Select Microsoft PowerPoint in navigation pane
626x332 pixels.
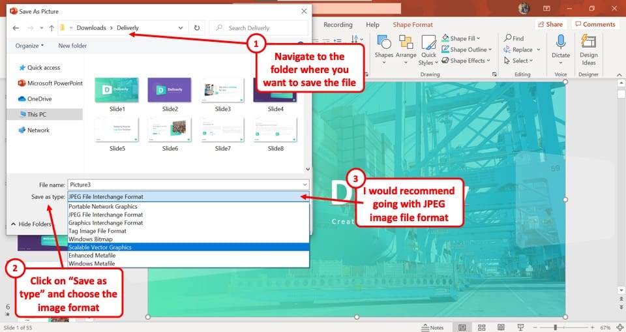50,83
